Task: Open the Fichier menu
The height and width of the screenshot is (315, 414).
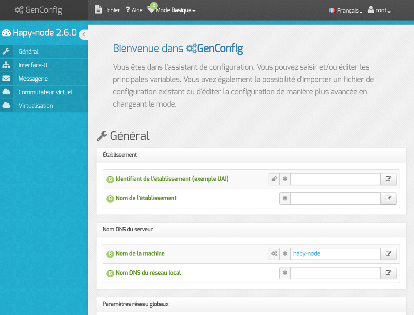Action: click(108, 10)
